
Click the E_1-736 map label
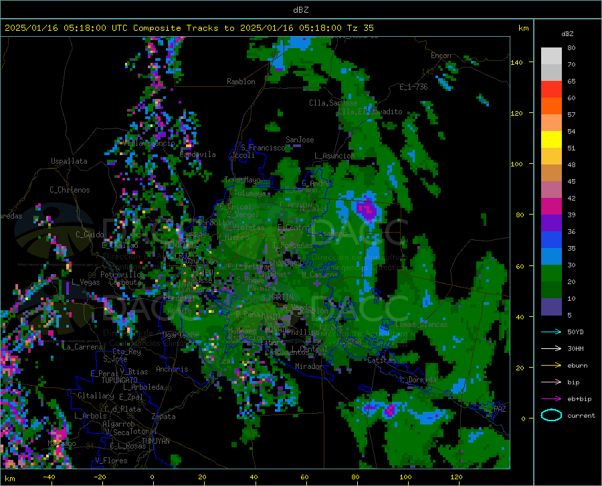[413, 87]
